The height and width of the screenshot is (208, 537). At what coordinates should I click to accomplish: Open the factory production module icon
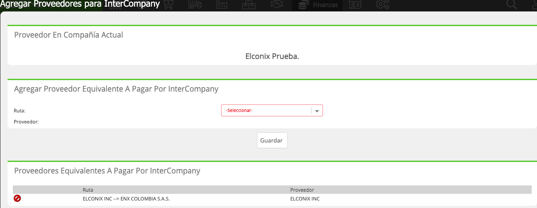pos(222,5)
